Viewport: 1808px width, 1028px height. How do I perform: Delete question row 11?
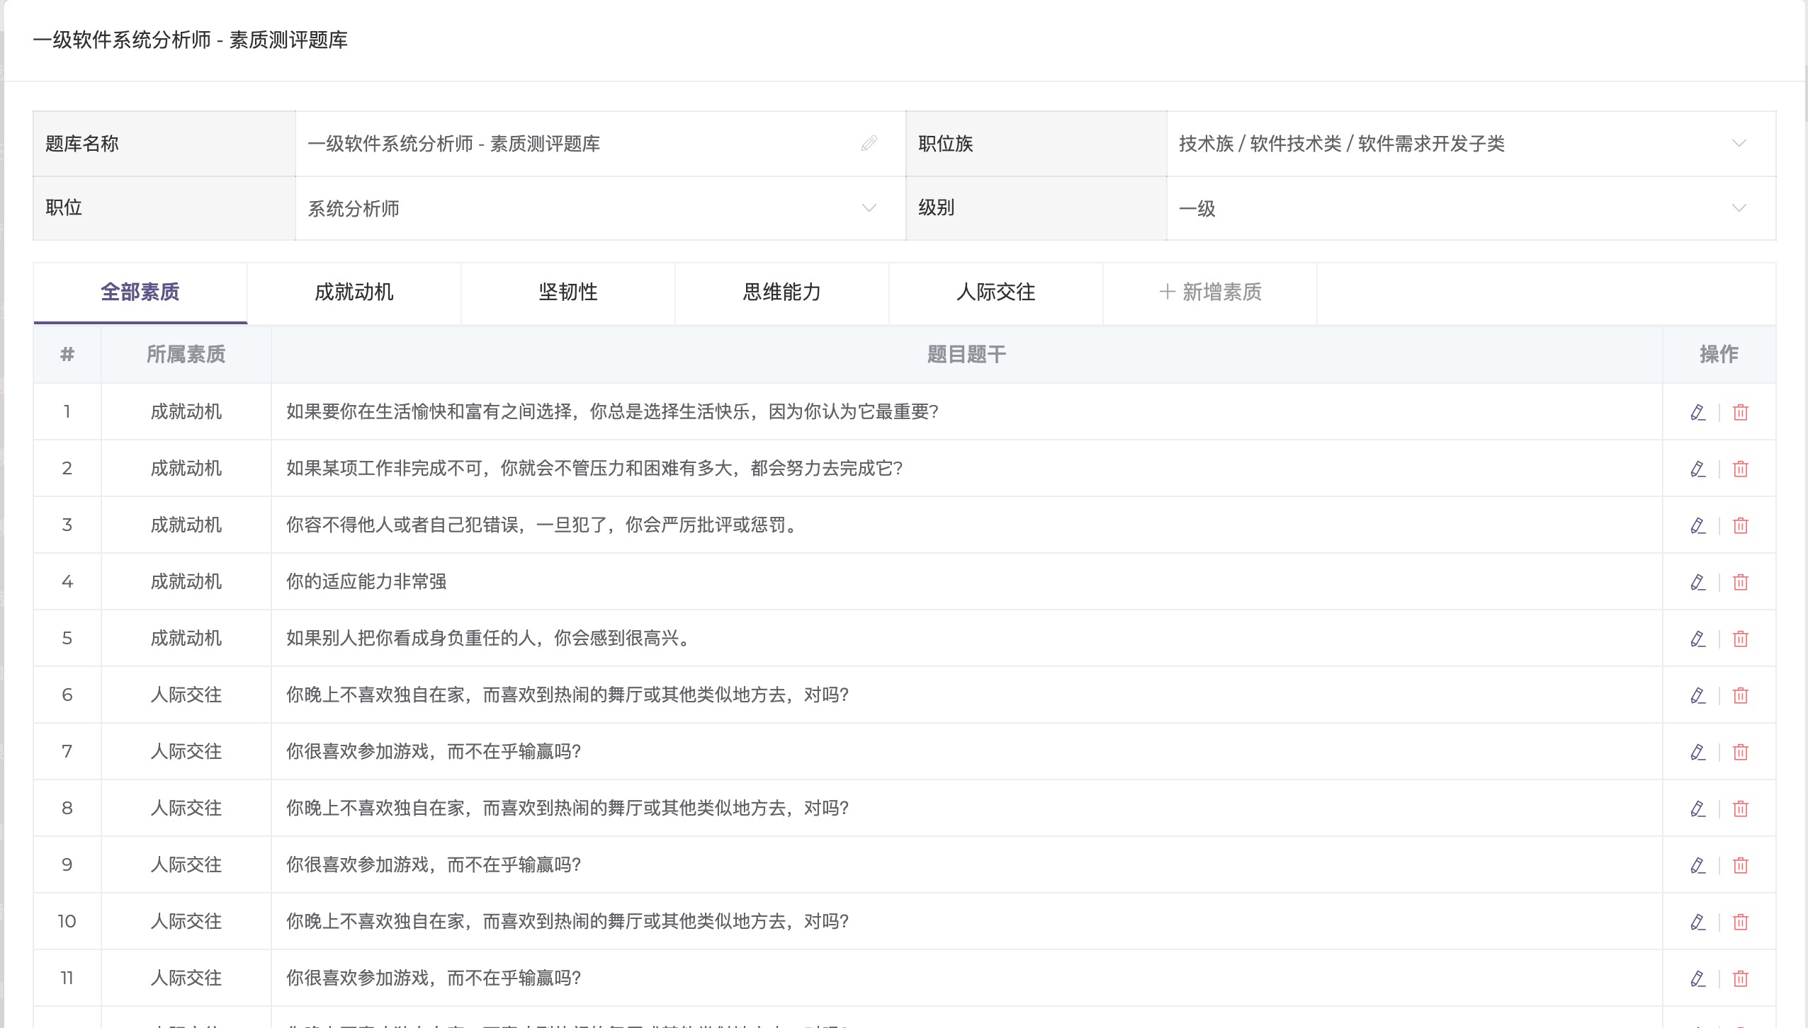pos(1740,978)
